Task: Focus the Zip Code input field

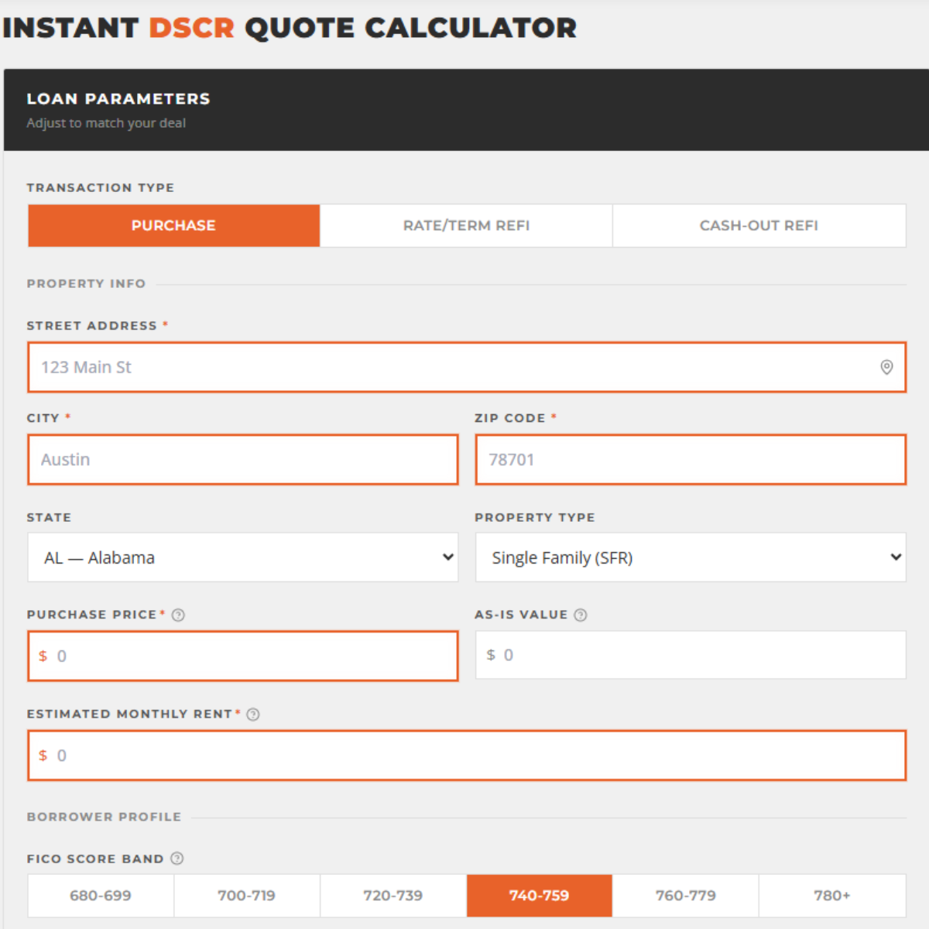Action: tap(691, 460)
